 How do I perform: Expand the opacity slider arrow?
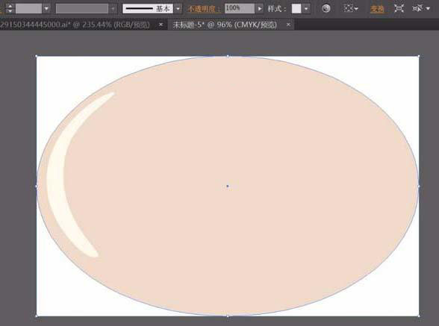click(260, 9)
